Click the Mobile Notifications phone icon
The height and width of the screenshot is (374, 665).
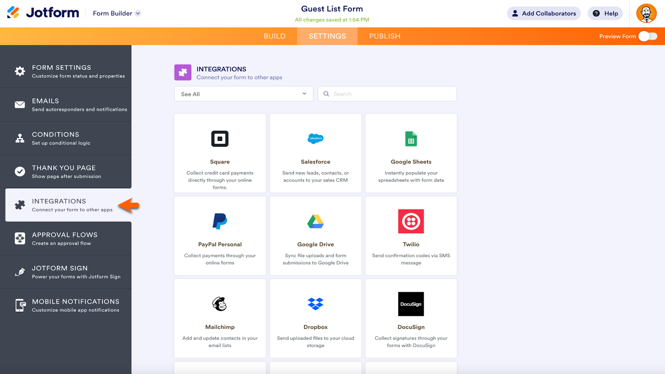tap(20, 305)
